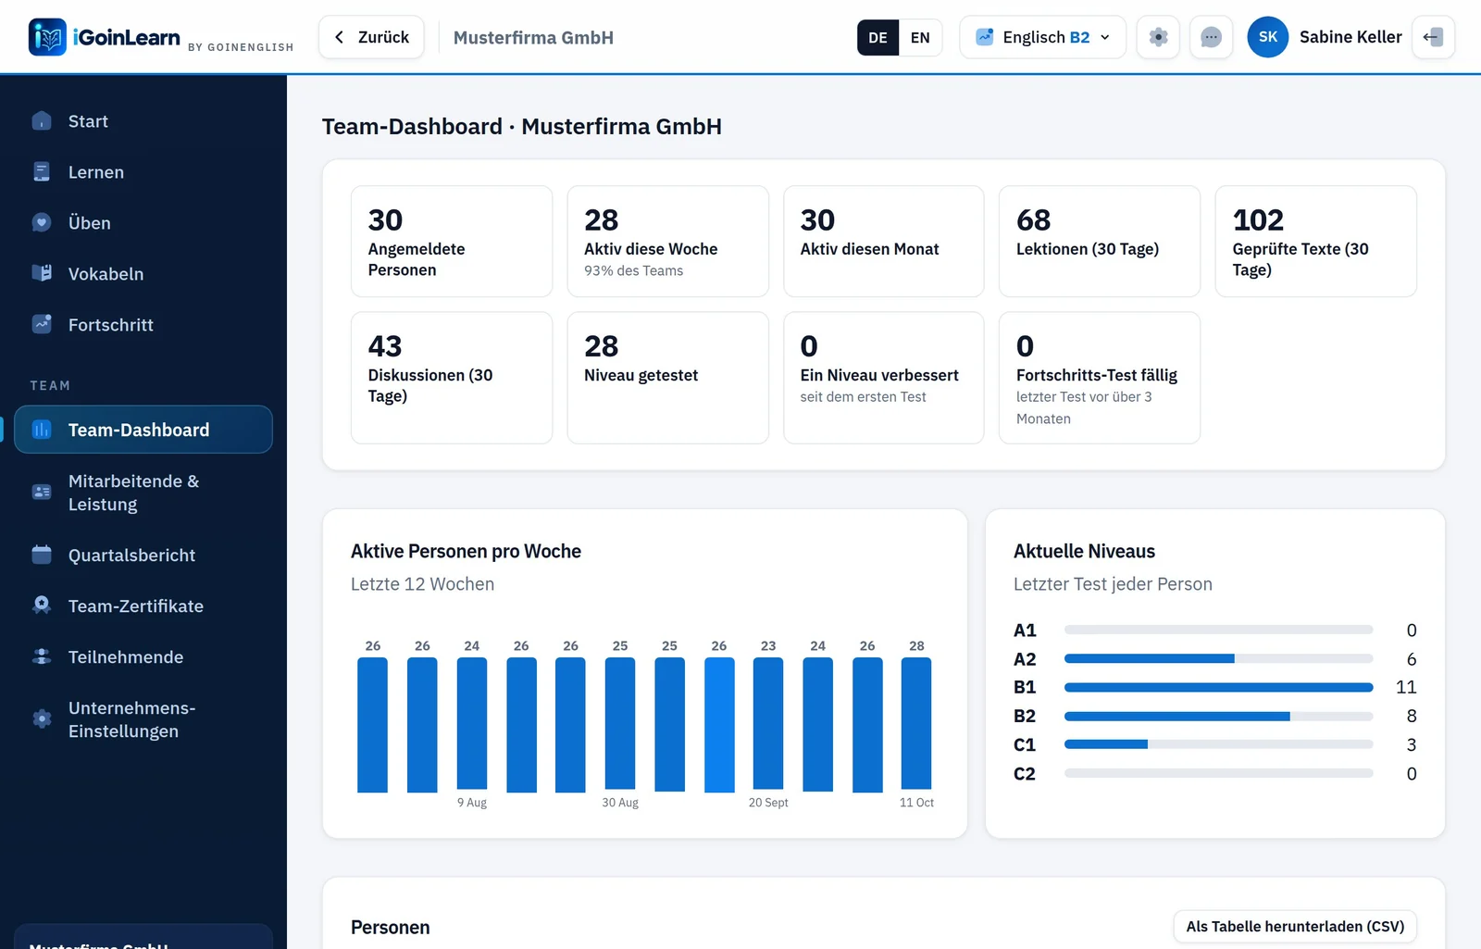Click the logout arrow icon

(x=1433, y=37)
